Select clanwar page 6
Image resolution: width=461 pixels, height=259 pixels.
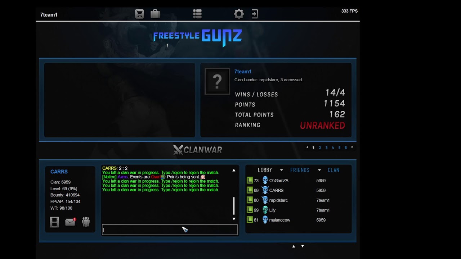coord(346,147)
